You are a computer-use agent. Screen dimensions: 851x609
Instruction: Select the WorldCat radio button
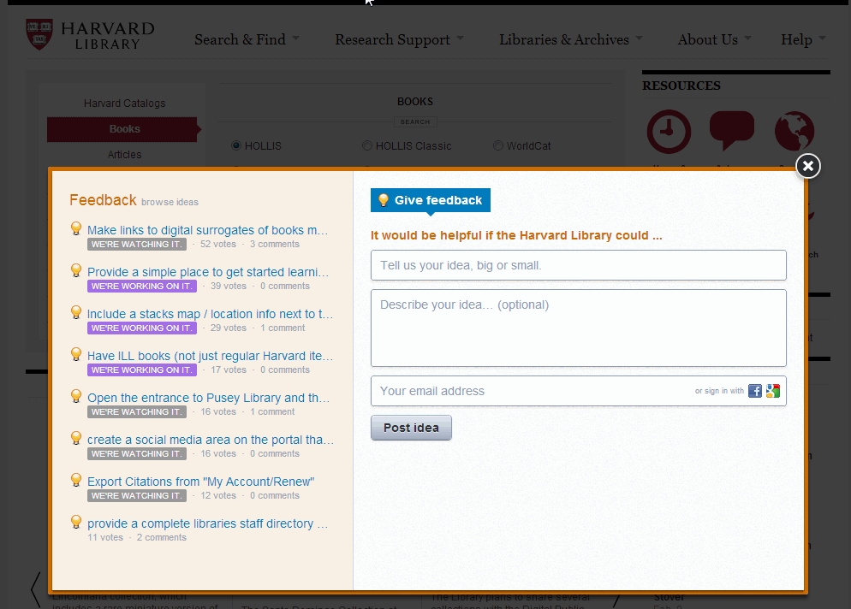tap(497, 145)
